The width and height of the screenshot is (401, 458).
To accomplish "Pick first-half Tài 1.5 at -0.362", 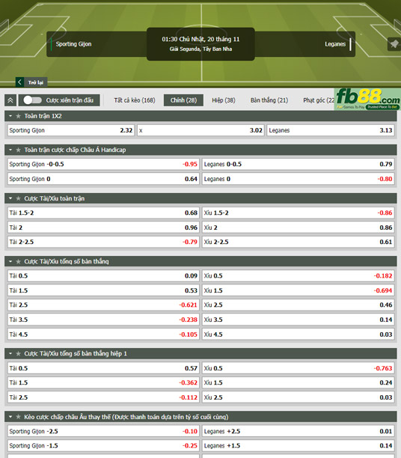I will 103,382.
